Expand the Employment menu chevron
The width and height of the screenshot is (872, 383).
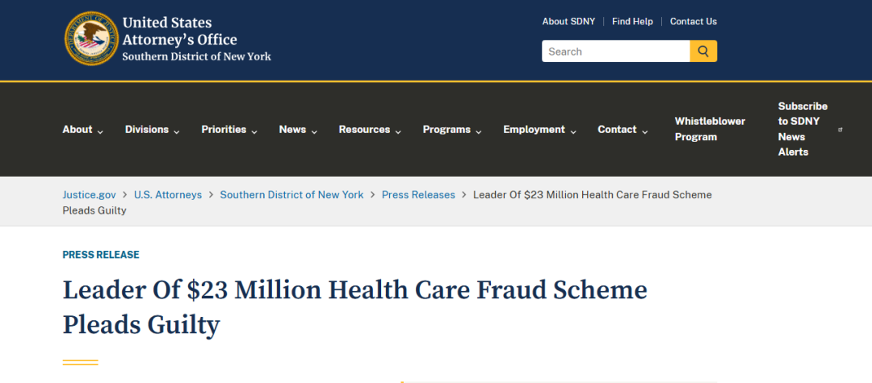point(572,132)
